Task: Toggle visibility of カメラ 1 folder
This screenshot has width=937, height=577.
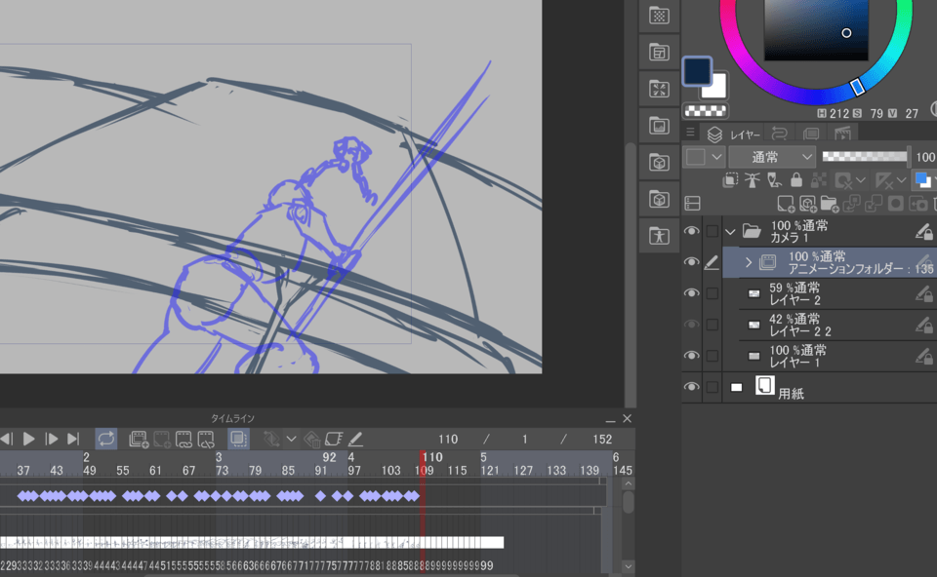Action: [x=691, y=231]
